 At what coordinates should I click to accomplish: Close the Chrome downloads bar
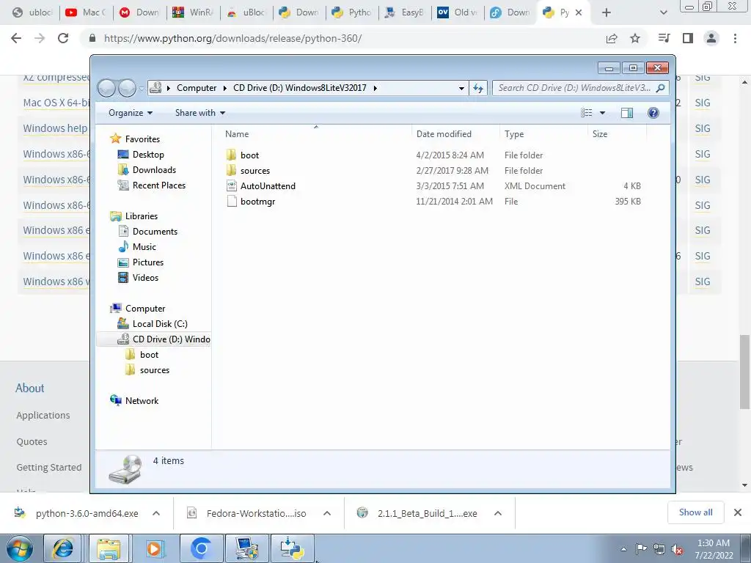coord(738,512)
